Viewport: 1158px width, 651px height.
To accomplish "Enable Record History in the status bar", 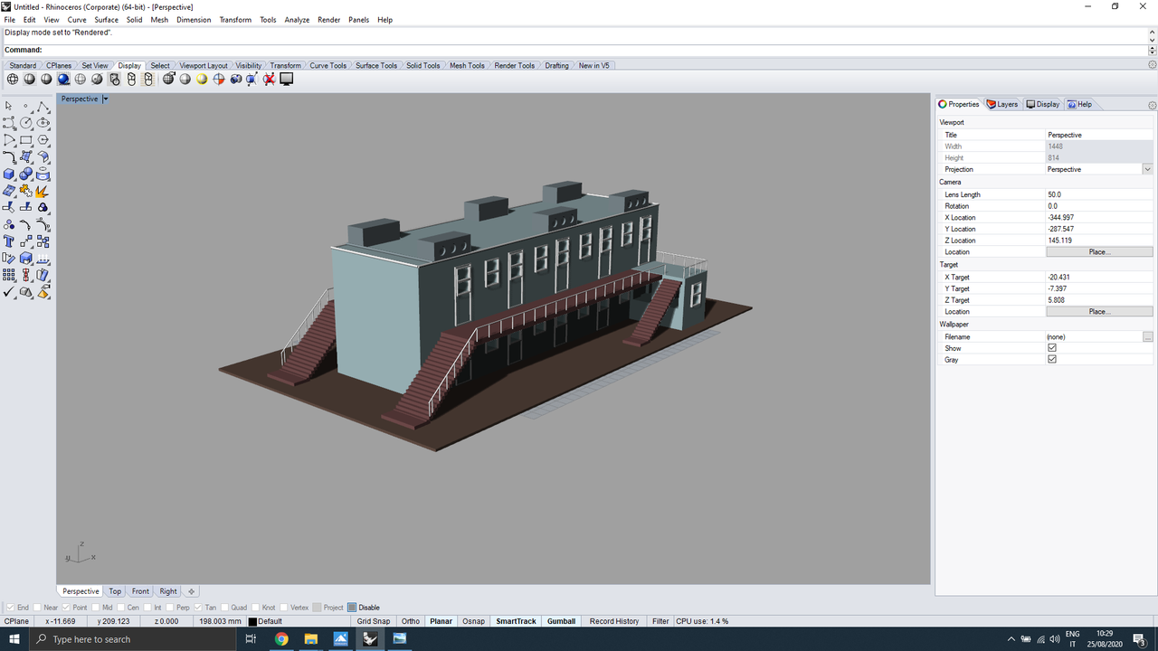I will tap(613, 621).
